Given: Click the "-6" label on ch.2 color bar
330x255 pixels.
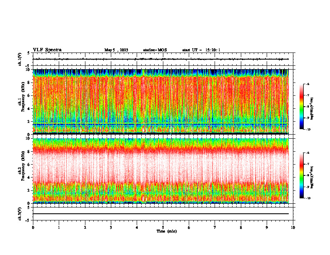Looking at the screenshot, I should tap(307, 153).
